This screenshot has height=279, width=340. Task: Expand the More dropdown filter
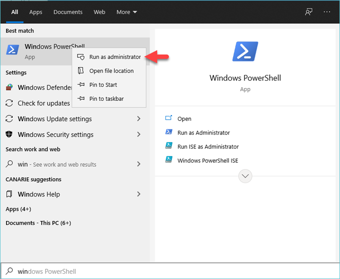click(x=126, y=12)
